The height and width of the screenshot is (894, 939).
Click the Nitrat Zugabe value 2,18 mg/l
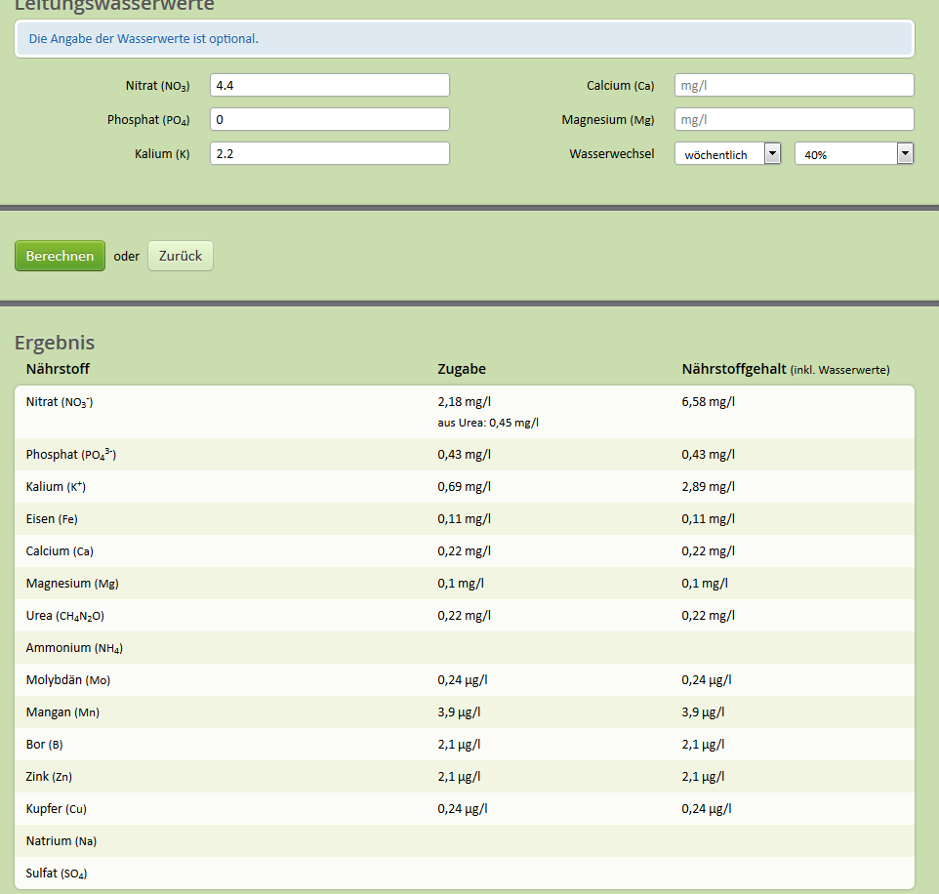464,402
